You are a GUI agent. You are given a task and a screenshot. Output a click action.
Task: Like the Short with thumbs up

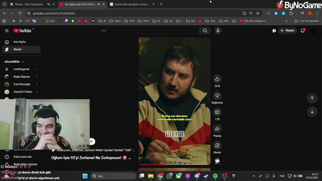click(217, 79)
